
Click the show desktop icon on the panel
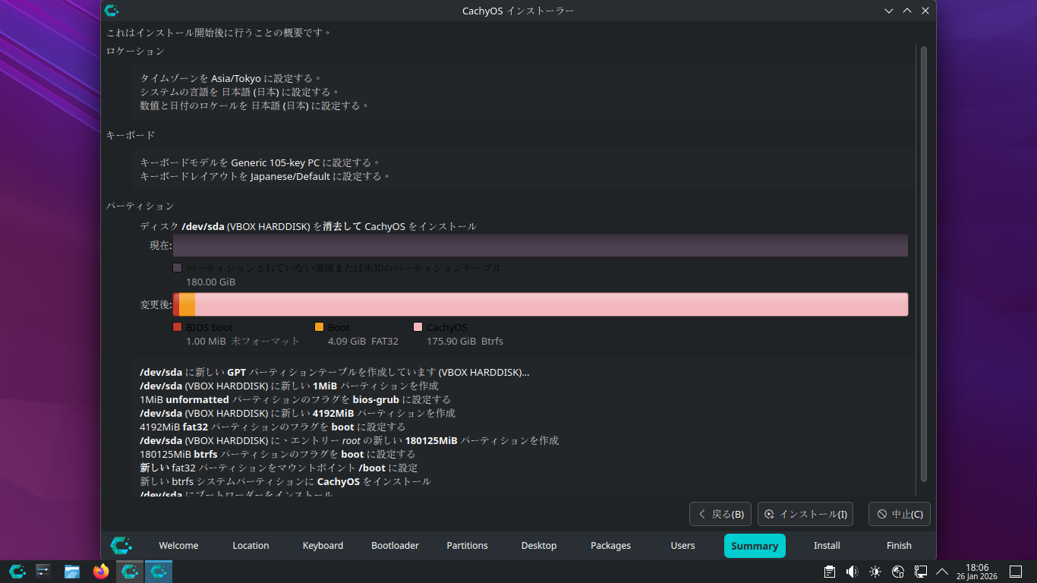tap(1016, 572)
